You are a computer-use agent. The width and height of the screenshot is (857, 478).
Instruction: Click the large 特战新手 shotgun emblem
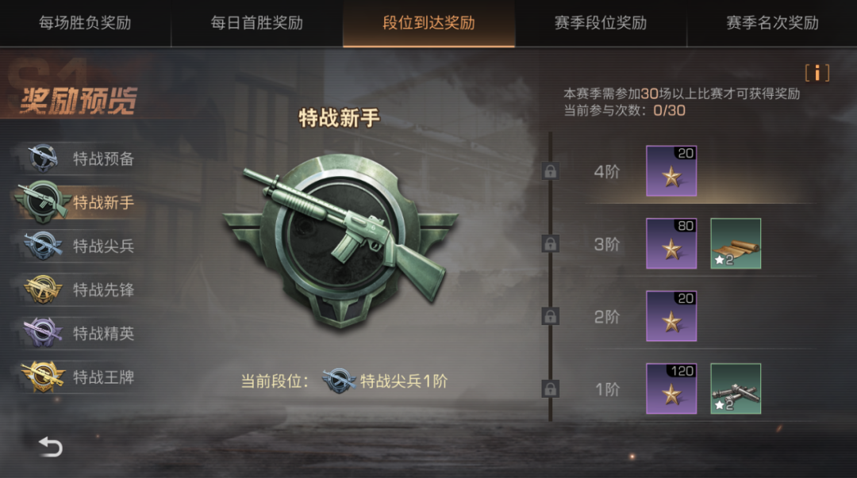341,240
